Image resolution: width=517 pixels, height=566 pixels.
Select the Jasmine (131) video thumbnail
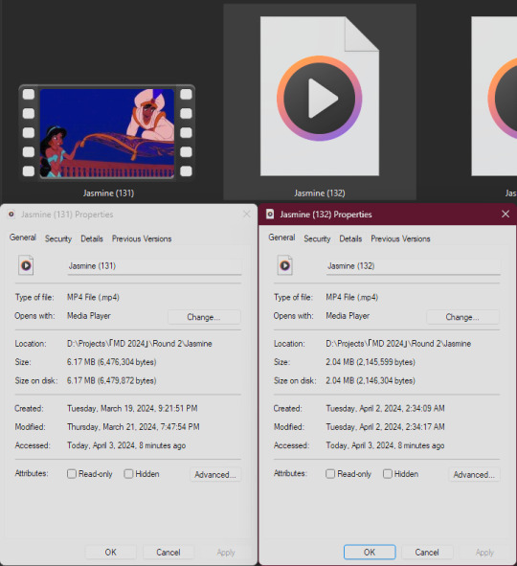click(107, 133)
